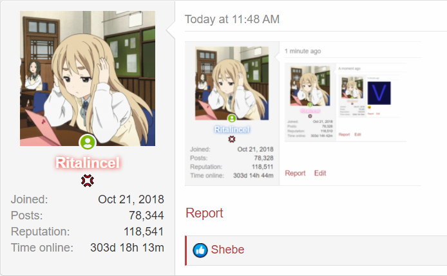
Task: Open the avatar in the first quoted post
Action: point(232,83)
